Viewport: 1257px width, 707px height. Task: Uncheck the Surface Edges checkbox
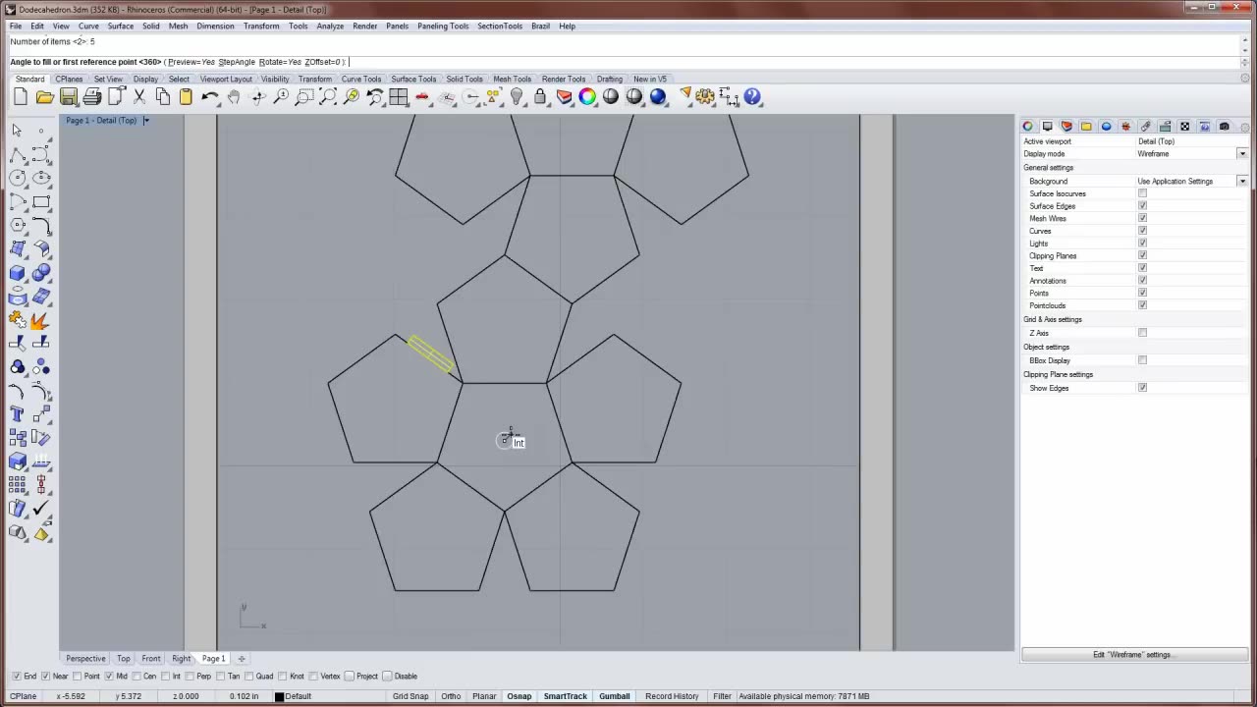pos(1142,206)
